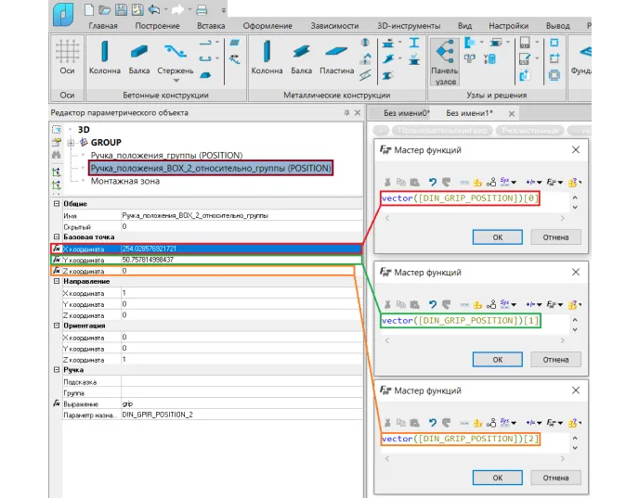
Task: Click OK in middle Мастер функций dialog
Action: [498, 360]
